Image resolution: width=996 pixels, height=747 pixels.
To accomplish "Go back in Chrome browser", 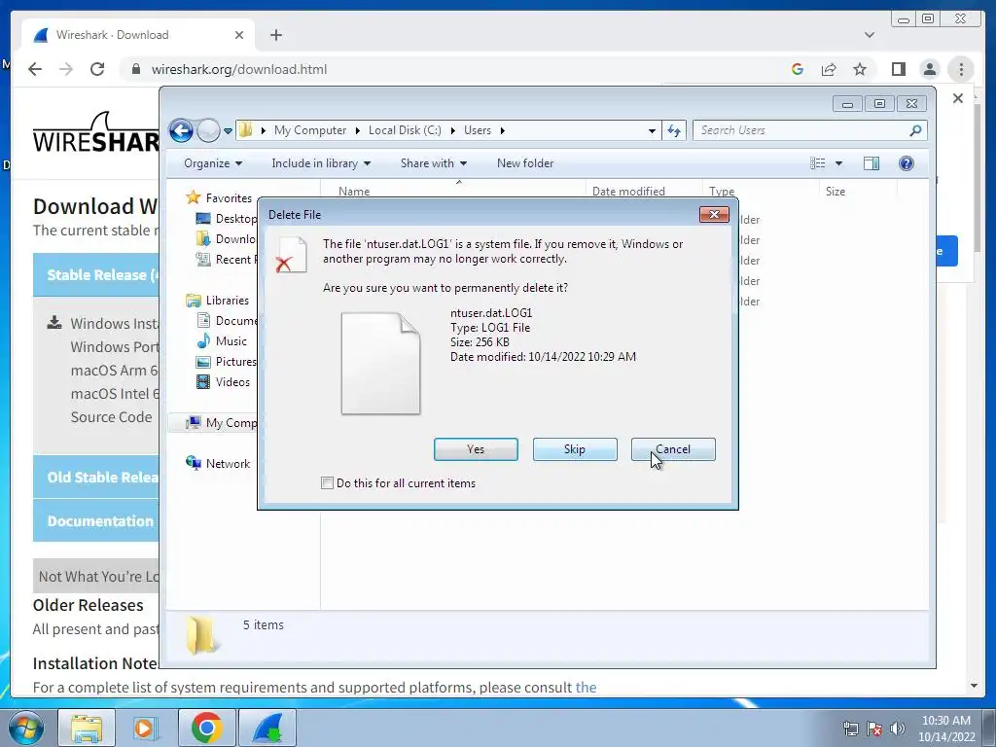I will point(35,69).
